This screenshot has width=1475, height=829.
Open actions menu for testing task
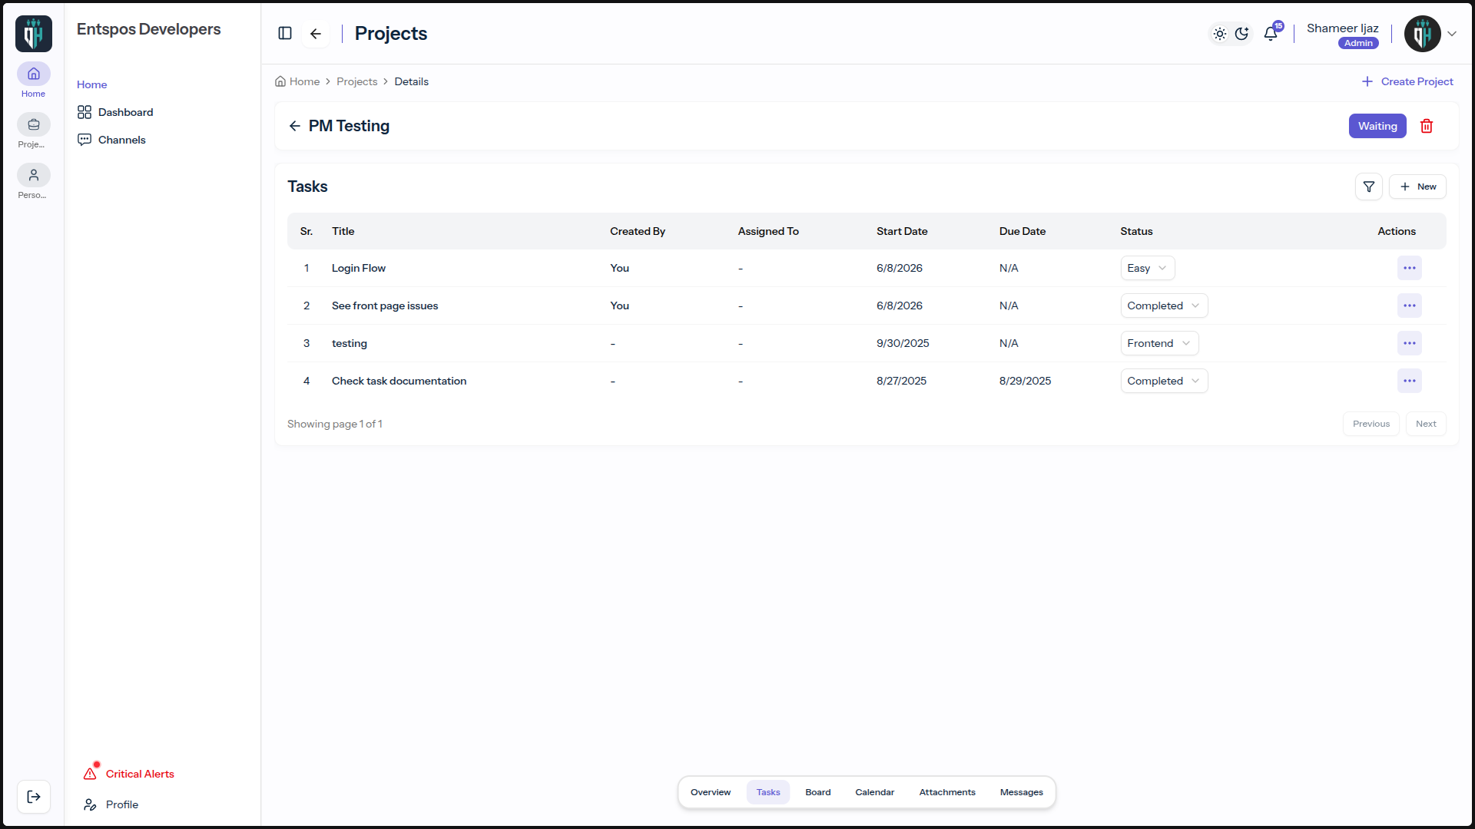1410,343
